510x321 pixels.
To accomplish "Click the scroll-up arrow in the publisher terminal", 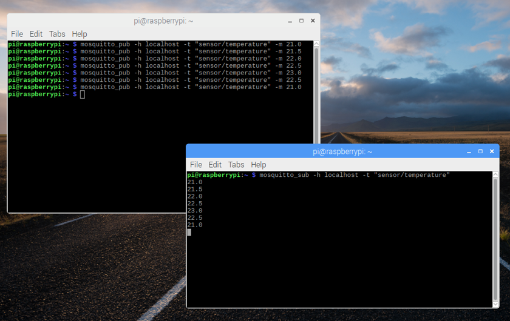I will pyautogui.click(x=316, y=44).
